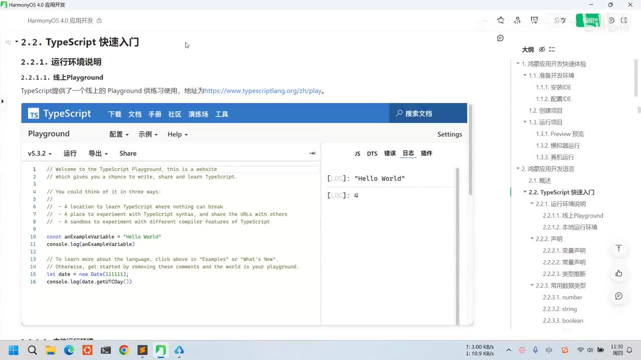641x360 pixels.
Task: Collapse the 2.2 TypeScript 快速入门 heading
Action: [x=17, y=42]
